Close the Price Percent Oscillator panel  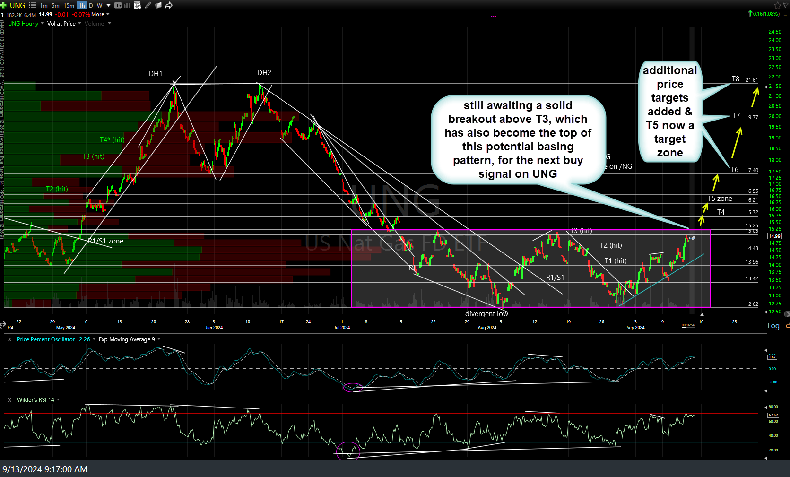(x=9, y=339)
